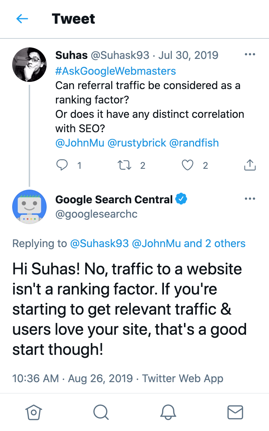Click the @Suhask93 link in Replying to
This screenshot has height=431, width=269.
(x=99, y=244)
